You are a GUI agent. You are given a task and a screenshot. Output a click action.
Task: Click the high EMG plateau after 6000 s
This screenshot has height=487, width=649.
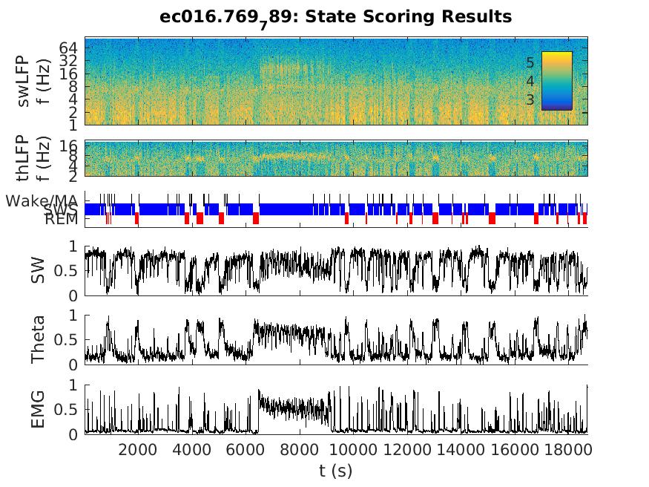click(297, 407)
